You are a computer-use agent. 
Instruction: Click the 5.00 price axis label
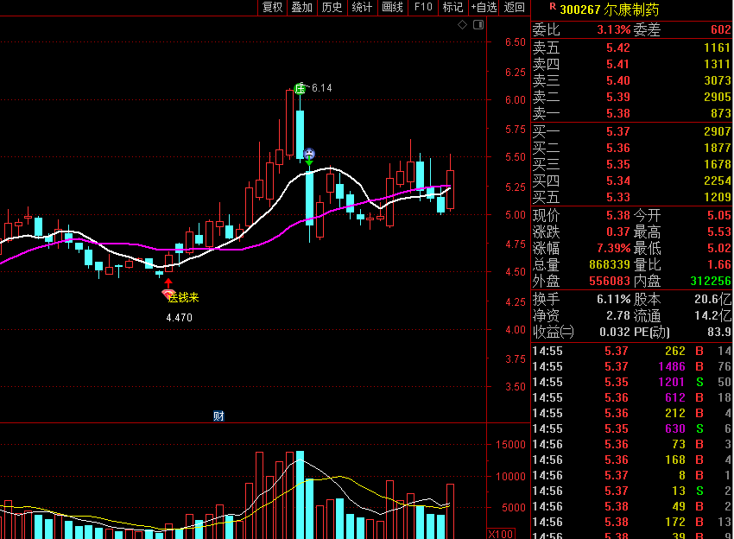pos(516,215)
